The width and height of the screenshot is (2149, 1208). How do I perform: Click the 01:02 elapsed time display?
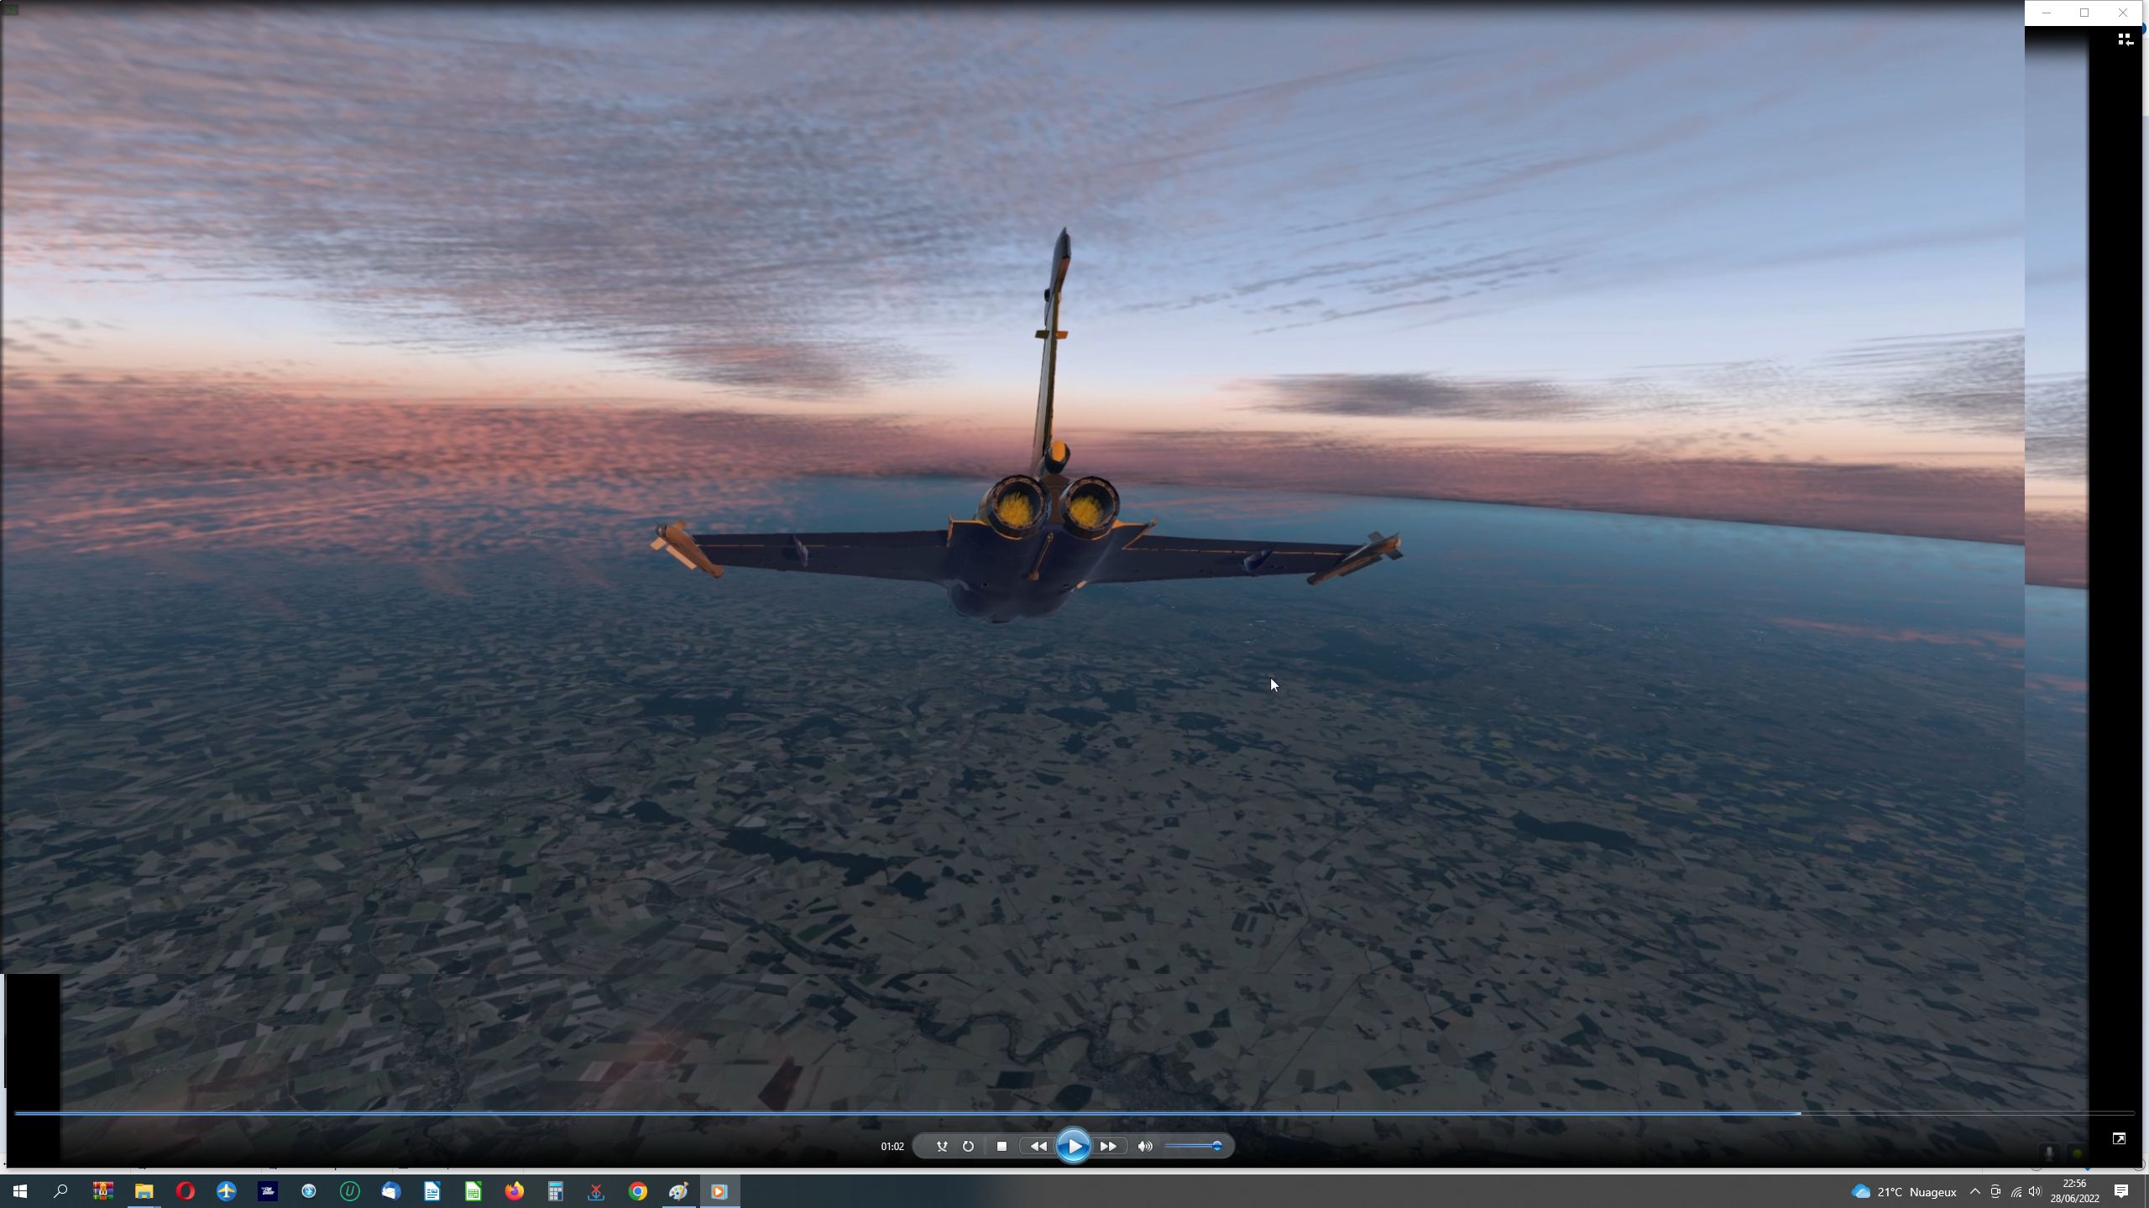pos(892,1147)
